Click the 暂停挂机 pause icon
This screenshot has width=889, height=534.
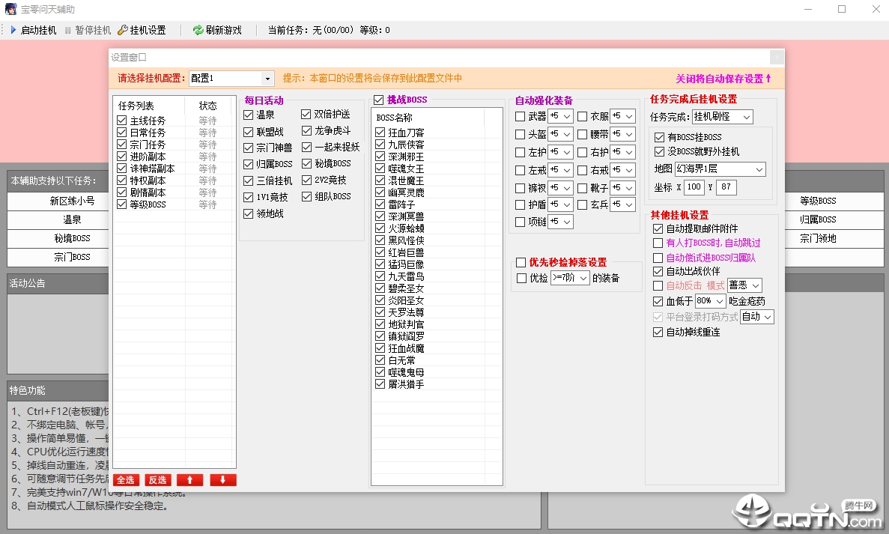68,30
